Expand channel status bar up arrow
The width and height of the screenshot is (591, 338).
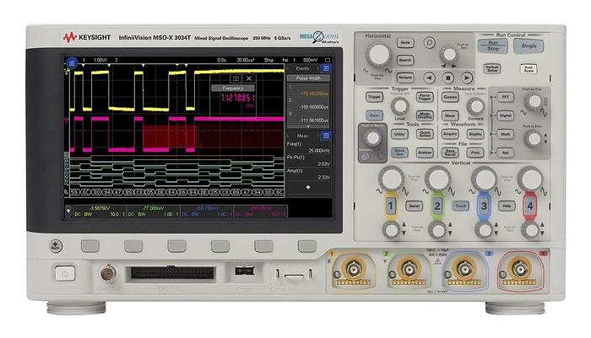coord(68,211)
